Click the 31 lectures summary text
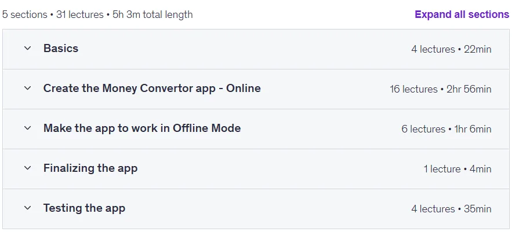Viewport: 512px width, 232px height. click(79, 14)
